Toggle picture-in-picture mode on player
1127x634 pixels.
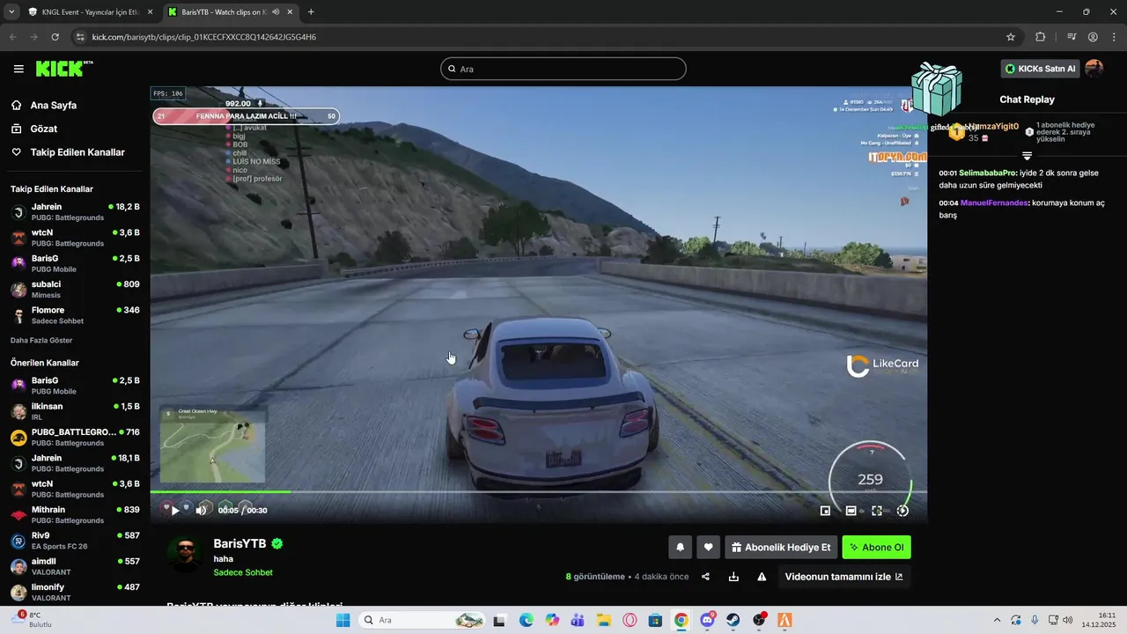coord(825,511)
